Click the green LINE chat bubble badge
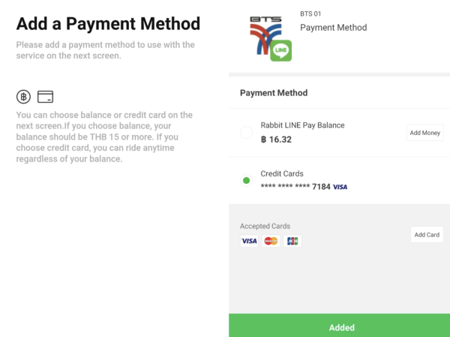 tap(281, 50)
